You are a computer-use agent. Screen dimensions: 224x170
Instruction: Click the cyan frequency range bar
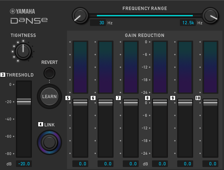click(x=145, y=16)
